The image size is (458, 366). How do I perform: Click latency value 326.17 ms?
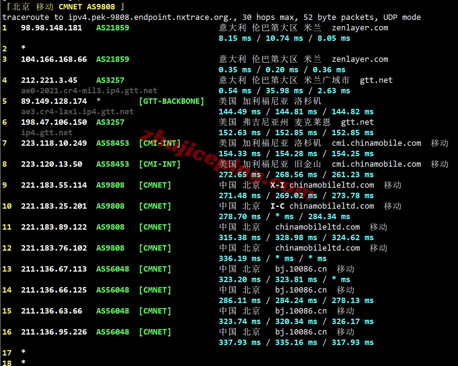tap(353, 322)
